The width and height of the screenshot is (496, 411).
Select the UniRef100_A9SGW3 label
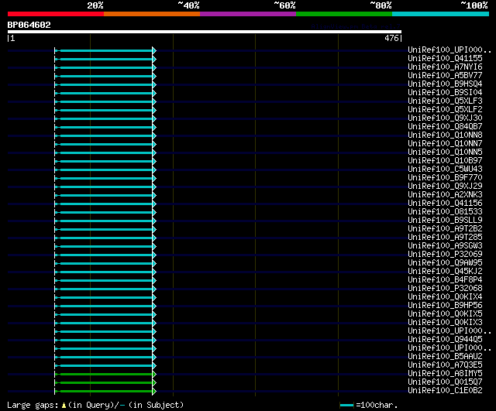(x=445, y=246)
